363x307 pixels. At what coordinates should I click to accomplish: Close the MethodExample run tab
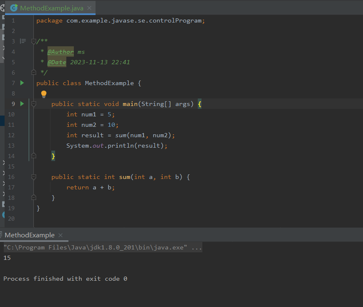60,235
